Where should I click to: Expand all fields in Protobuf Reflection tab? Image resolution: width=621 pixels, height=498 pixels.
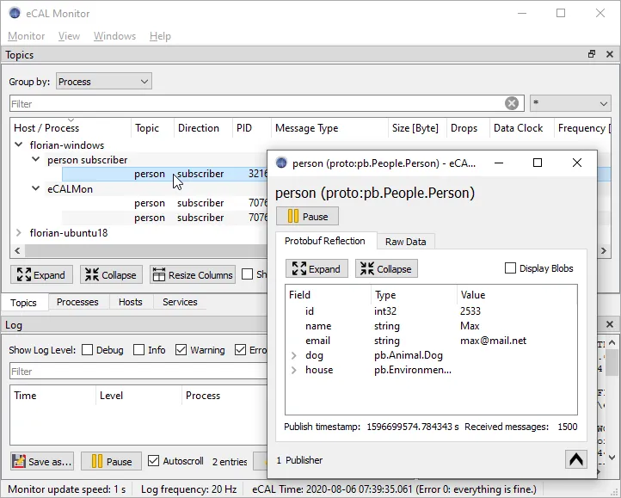pos(317,268)
